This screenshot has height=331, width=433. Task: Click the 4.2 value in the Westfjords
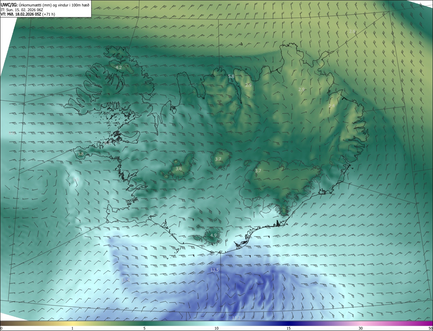tap(119, 68)
